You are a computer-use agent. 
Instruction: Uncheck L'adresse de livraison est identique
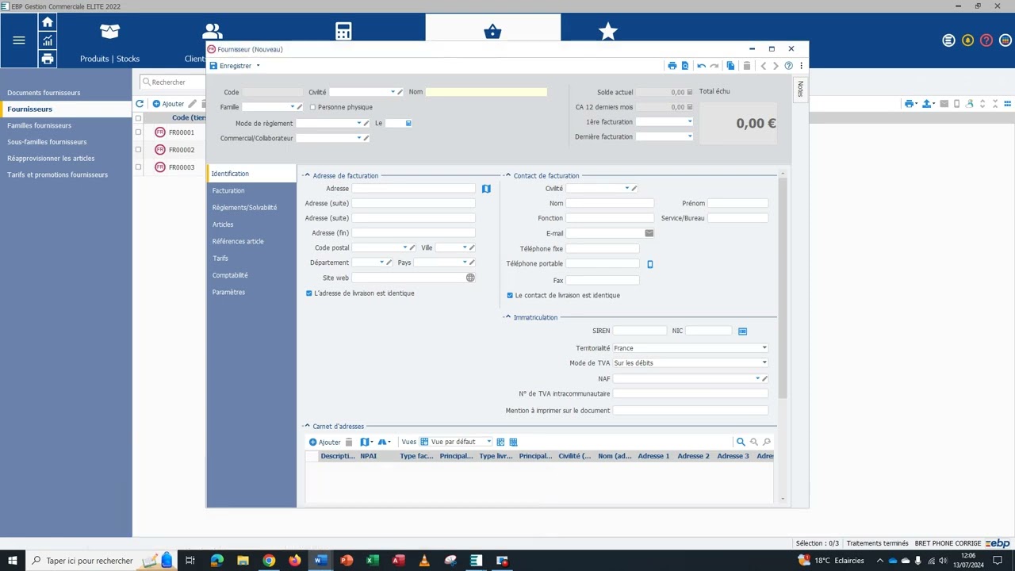click(309, 293)
